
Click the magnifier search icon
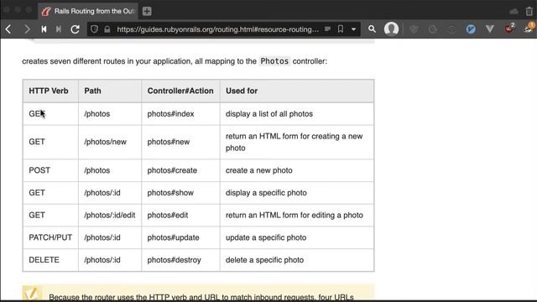coord(372,29)
